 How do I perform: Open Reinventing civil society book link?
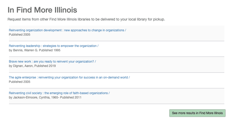[59, 93]
